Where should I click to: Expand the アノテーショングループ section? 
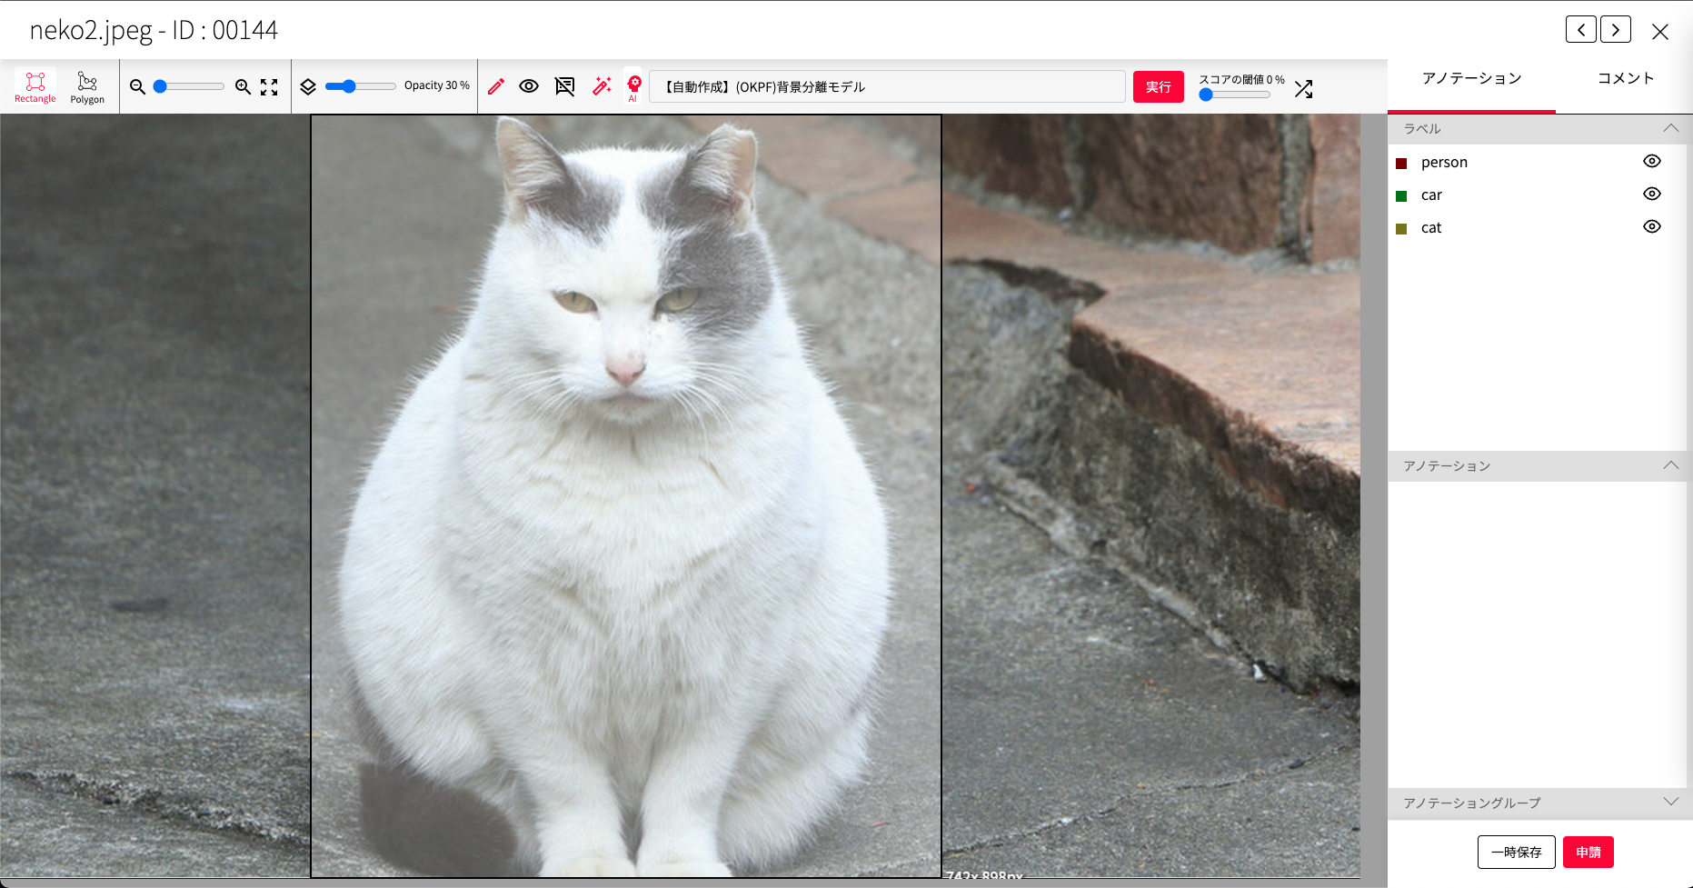tap(1670, 802)
